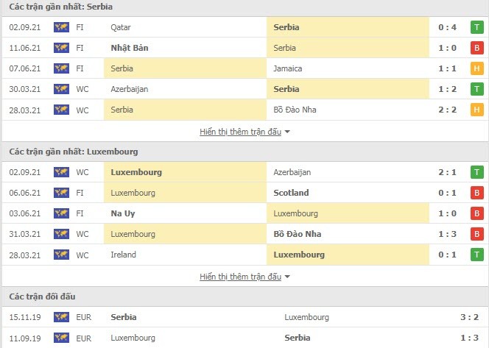
Task: Click the red B badge for Nhật Bản match
Action: [476, 48]
